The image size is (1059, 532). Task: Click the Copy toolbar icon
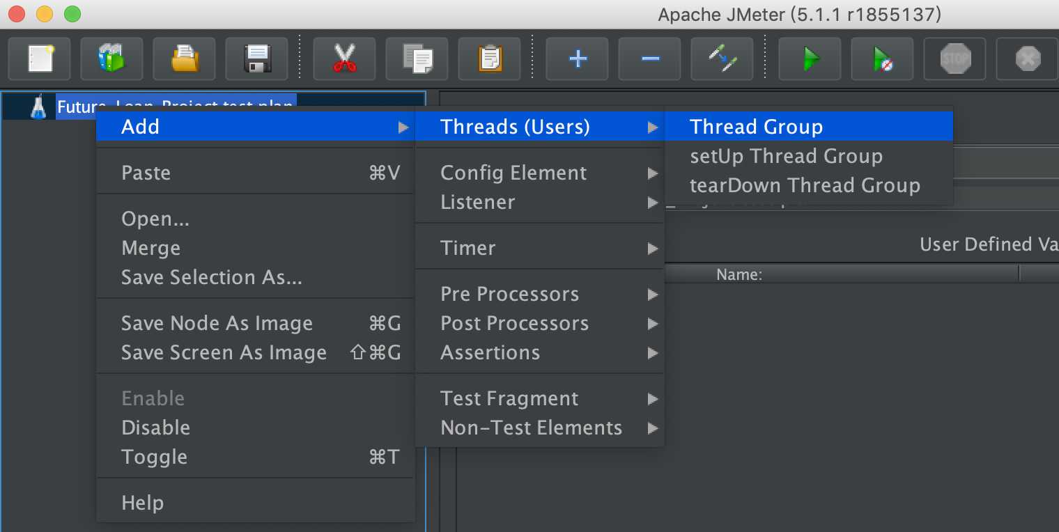click(x=417, y=58)
